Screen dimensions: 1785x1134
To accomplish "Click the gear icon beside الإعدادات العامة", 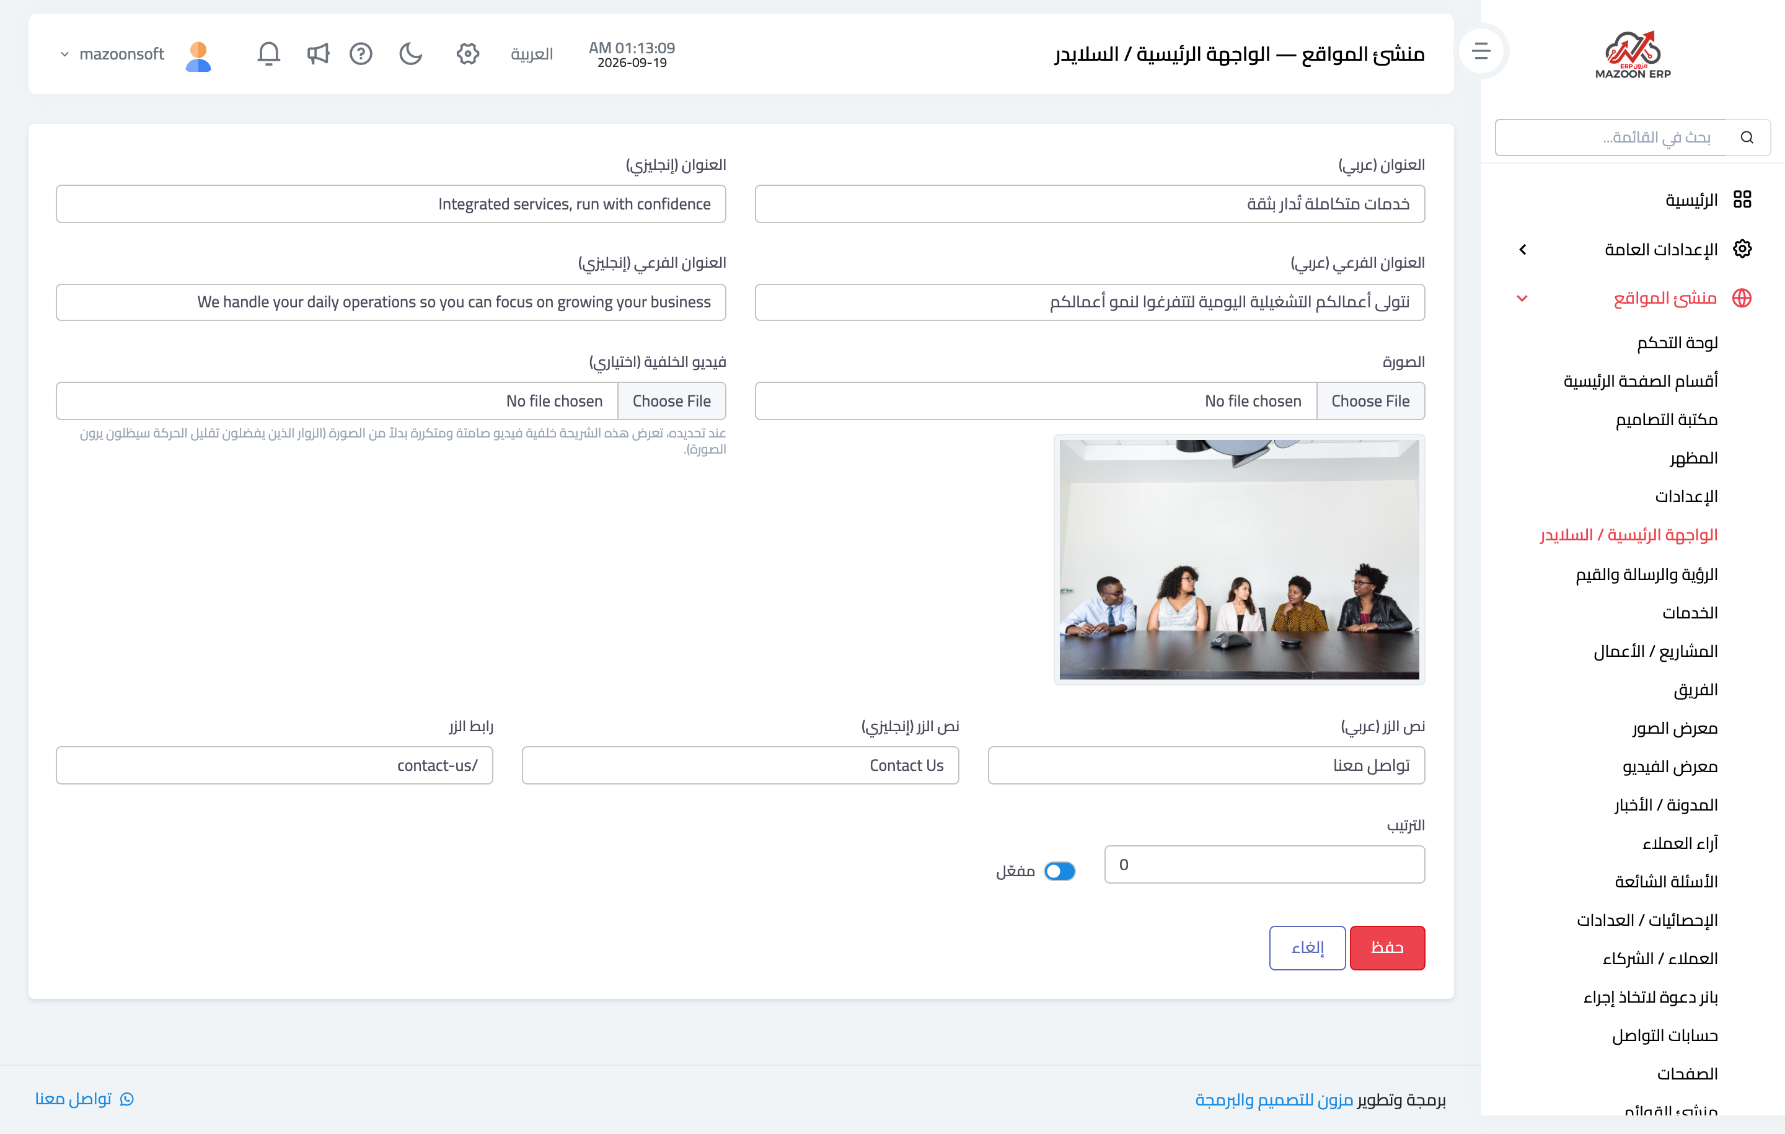I will pyautogui.click(x=1743, y=249).
